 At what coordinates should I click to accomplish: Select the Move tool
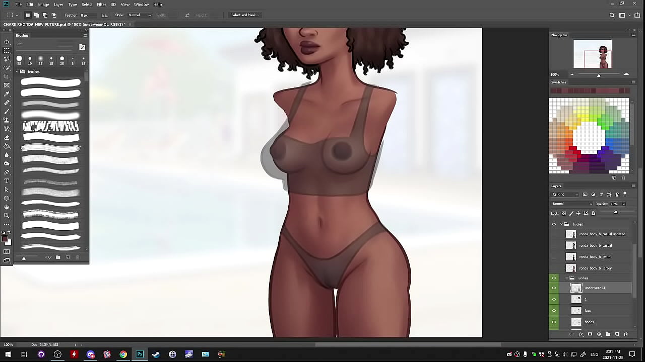(7, 42)
